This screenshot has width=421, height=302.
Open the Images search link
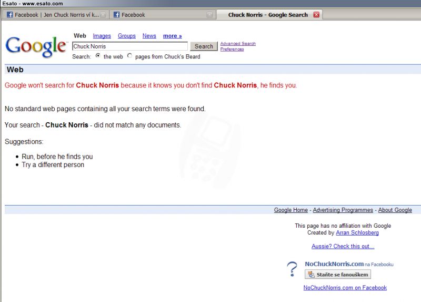tap(102, 36)
